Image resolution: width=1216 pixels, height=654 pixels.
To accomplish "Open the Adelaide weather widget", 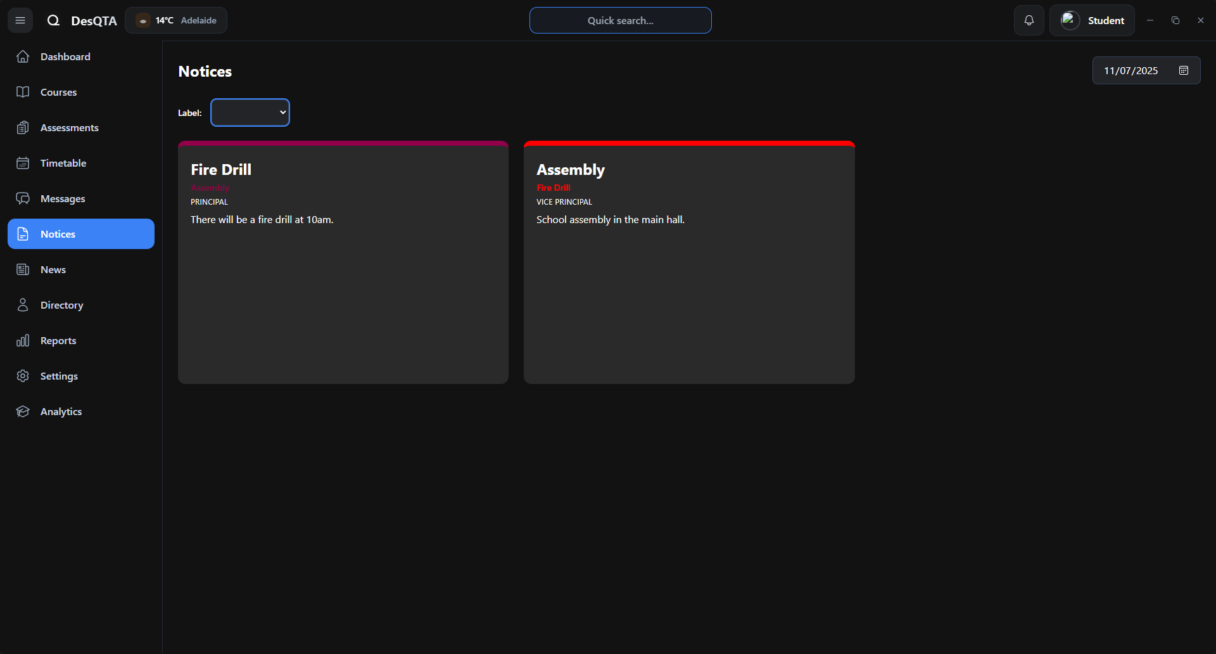I will click(176, 20).
